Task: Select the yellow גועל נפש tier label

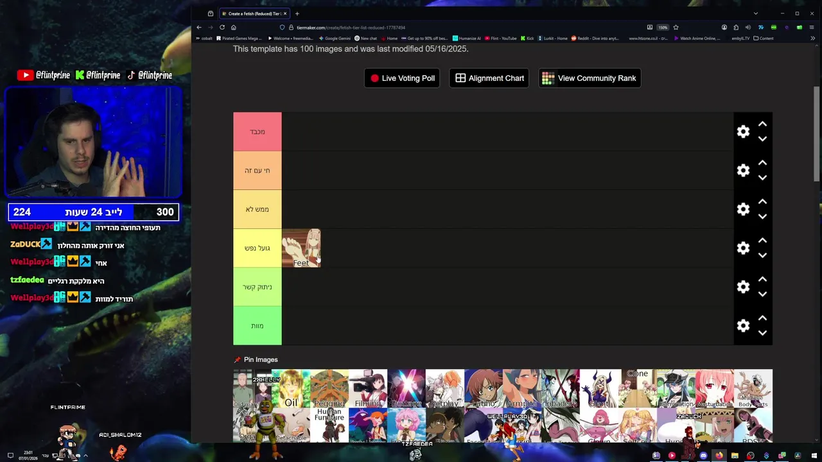Action: click(x=258, y=248)
